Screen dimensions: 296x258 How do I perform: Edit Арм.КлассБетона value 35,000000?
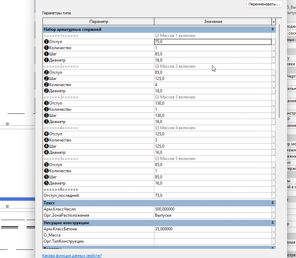(213, 229)
